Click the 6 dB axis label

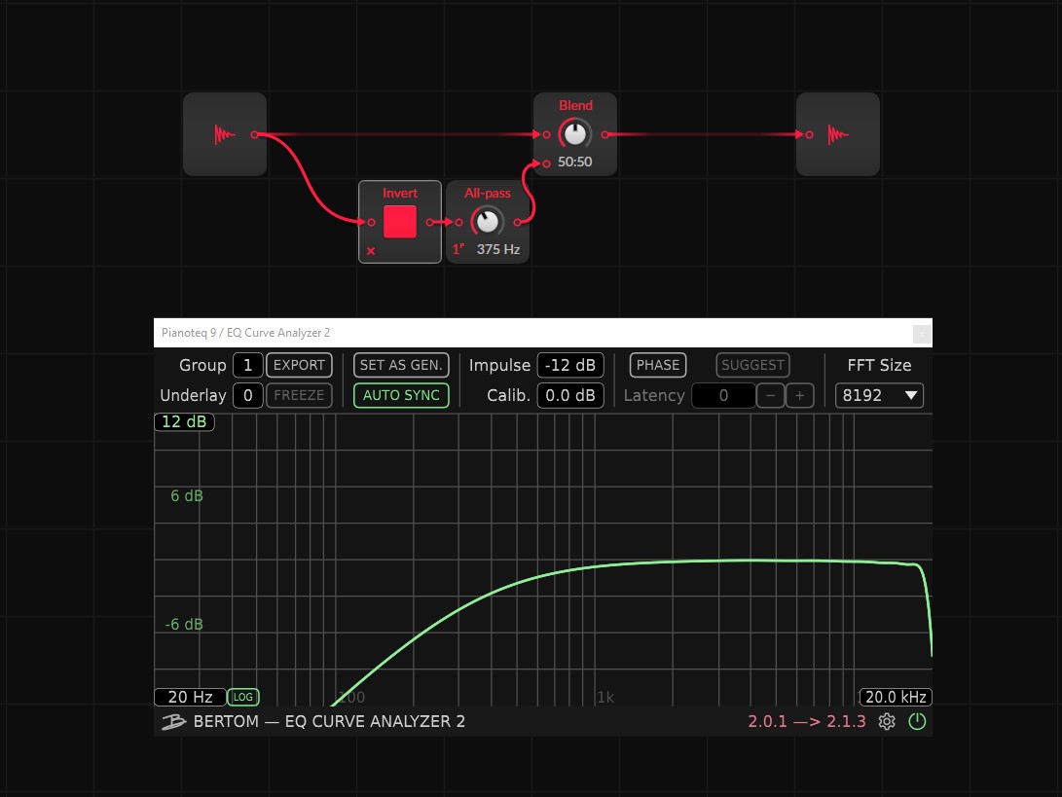point(187,496)
